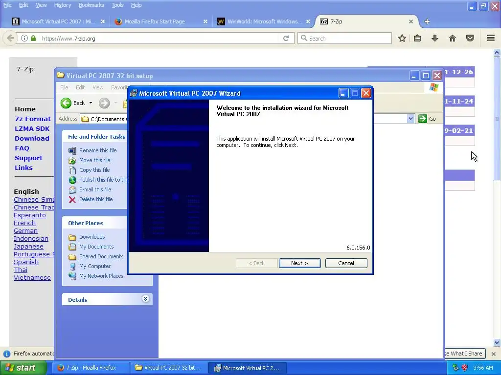
Task: Click Move this file task
Action: [x=94, y=160]
